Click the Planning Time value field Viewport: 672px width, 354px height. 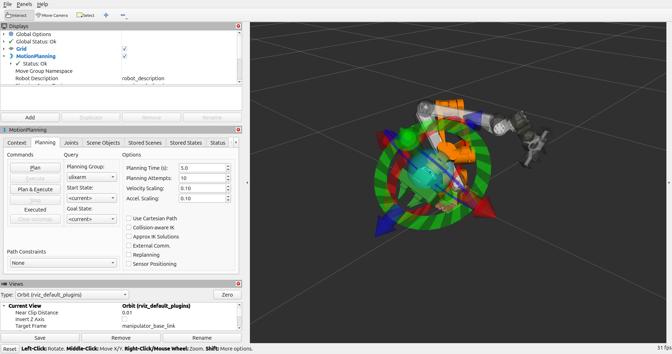202,168
